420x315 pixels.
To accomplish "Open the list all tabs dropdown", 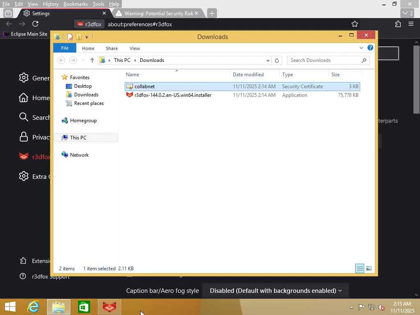I will click(x=407, y=13).
